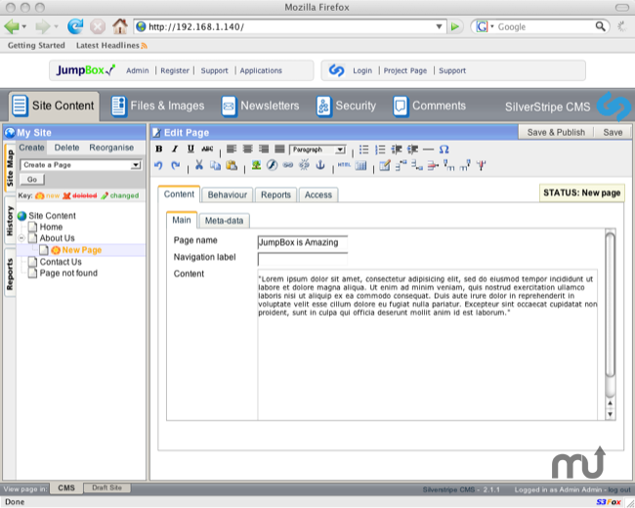Open the URL history dropdown arrow
Viewport: 635px width, 508px height.
(x=439, y=26)
